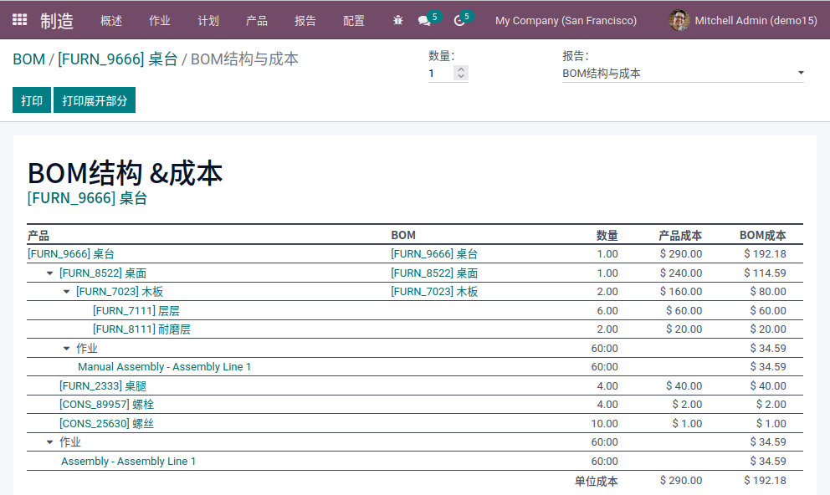Screen dimensions: 830x495
Task: Click the 打印展开部分 button
Action: coord(95,100)
